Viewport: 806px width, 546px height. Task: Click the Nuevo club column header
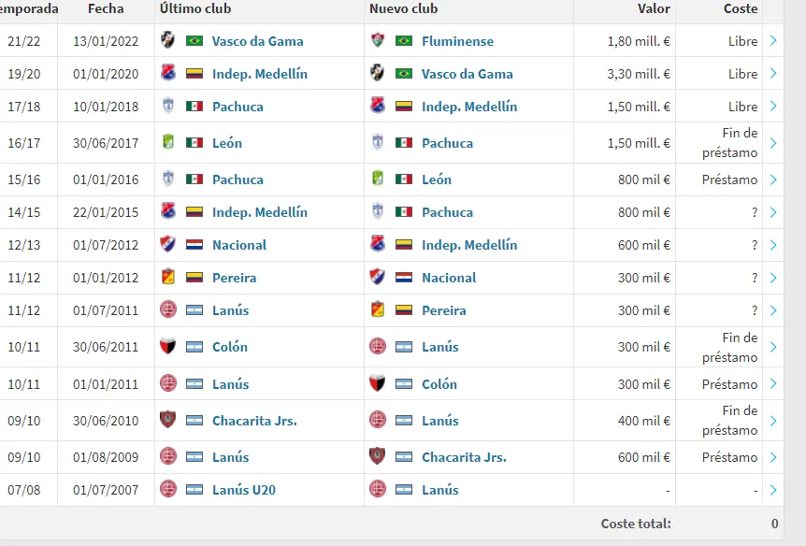pos(403,8)
